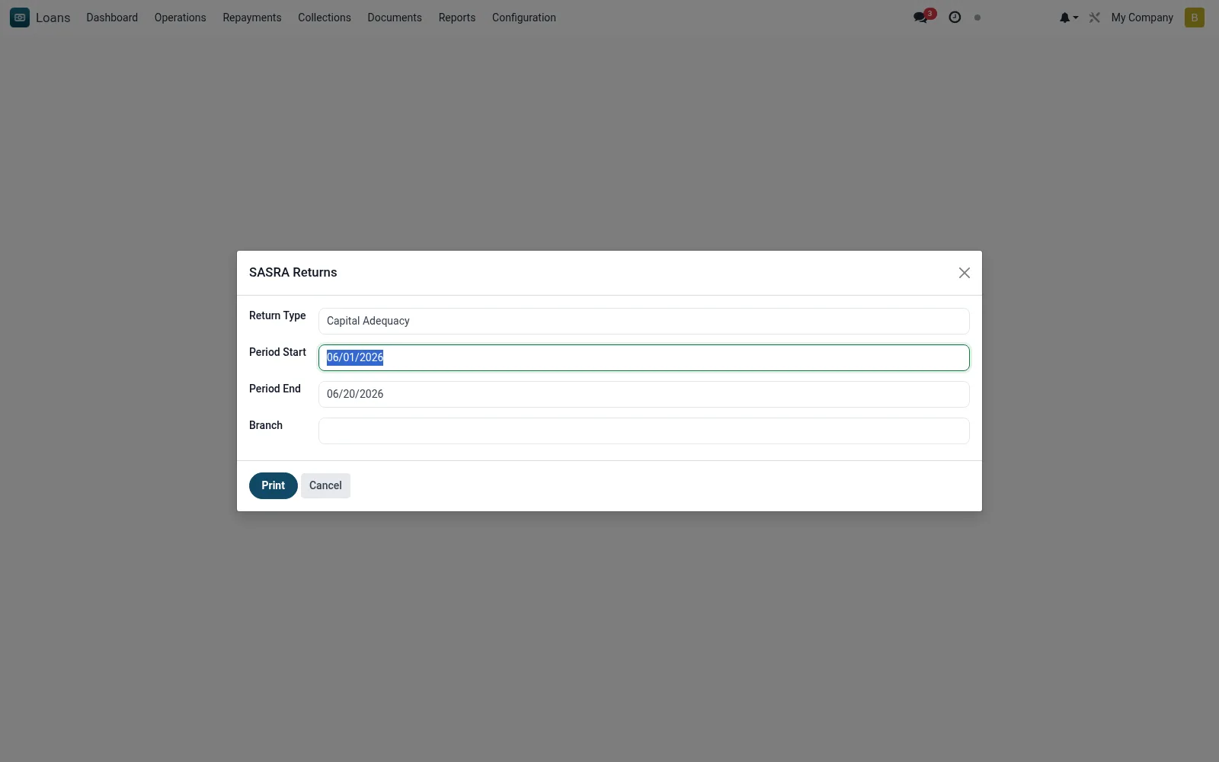Open the chat messages icon
The width and height of the screenshot is (1219, 762).
(920, 18)
